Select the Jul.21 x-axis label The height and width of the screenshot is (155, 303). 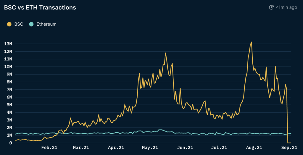coord(220,148)
